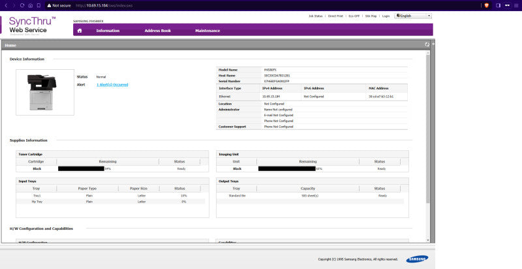Select the Input Trays table title

point(27,182)
